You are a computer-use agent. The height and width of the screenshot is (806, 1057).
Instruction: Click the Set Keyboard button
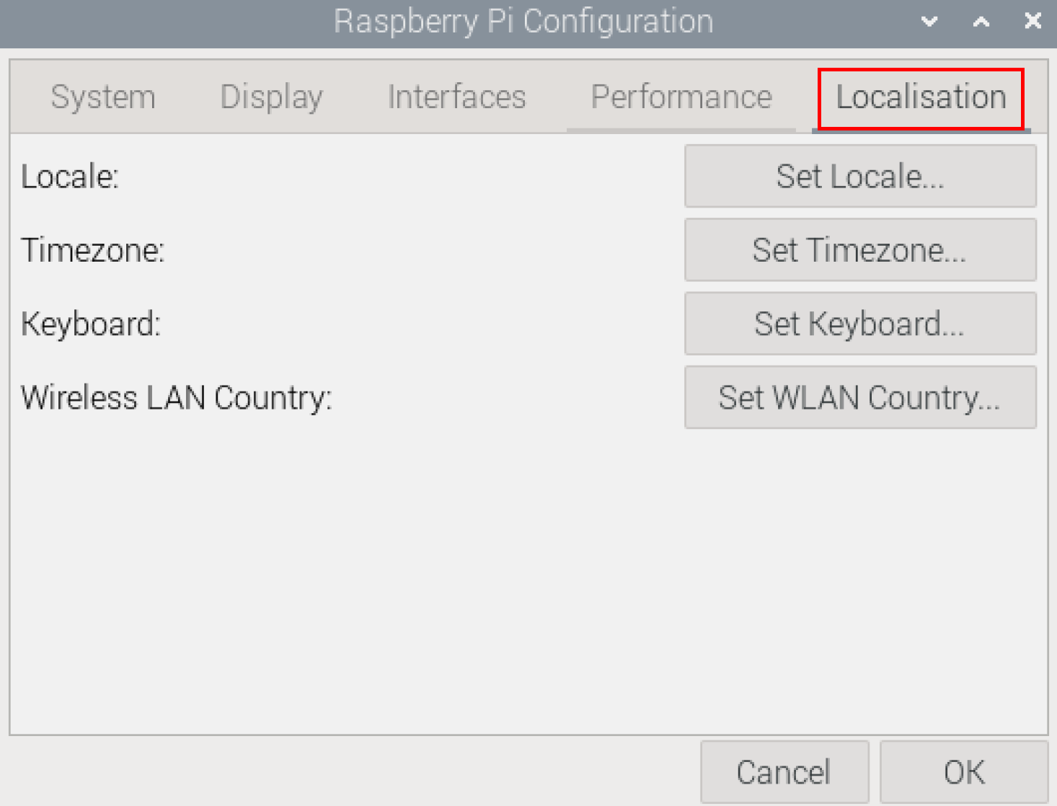859,324
